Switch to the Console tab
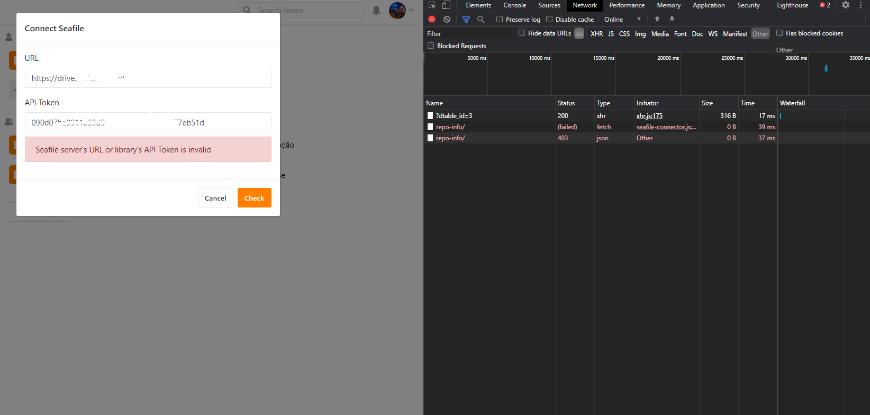 tap(514, 5)
